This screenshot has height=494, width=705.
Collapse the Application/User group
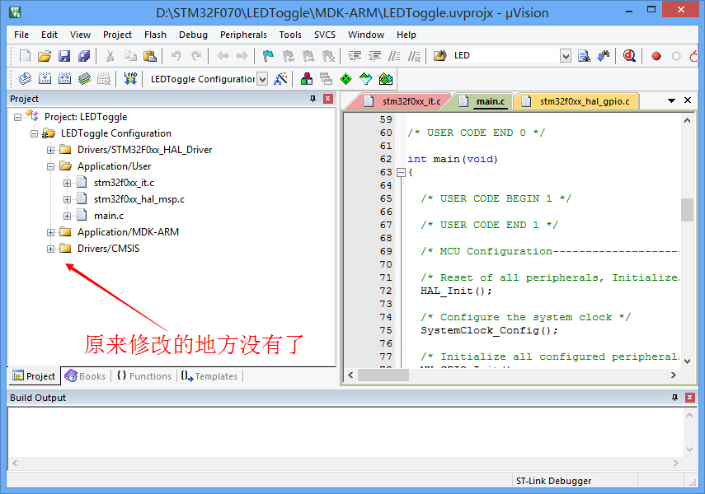click(51, 166)
